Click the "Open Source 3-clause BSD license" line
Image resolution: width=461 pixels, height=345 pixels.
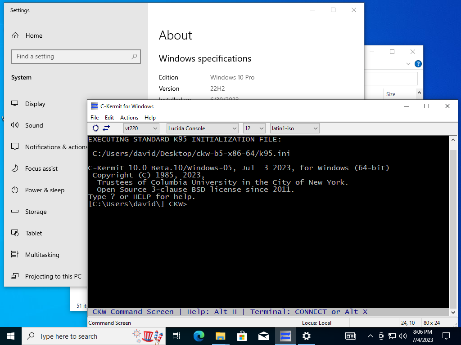[195, 189]
